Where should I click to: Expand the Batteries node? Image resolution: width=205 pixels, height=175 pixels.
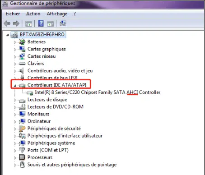15,42
